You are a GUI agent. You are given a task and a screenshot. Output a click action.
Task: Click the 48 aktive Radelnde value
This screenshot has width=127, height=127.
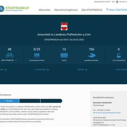(x=10, y=49)
